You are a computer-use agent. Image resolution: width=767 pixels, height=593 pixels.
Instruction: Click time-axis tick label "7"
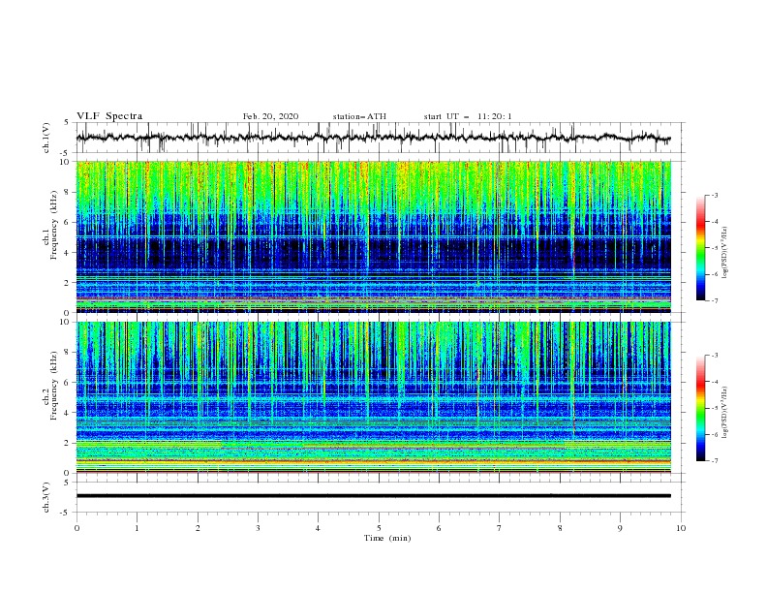click(500, 528)
